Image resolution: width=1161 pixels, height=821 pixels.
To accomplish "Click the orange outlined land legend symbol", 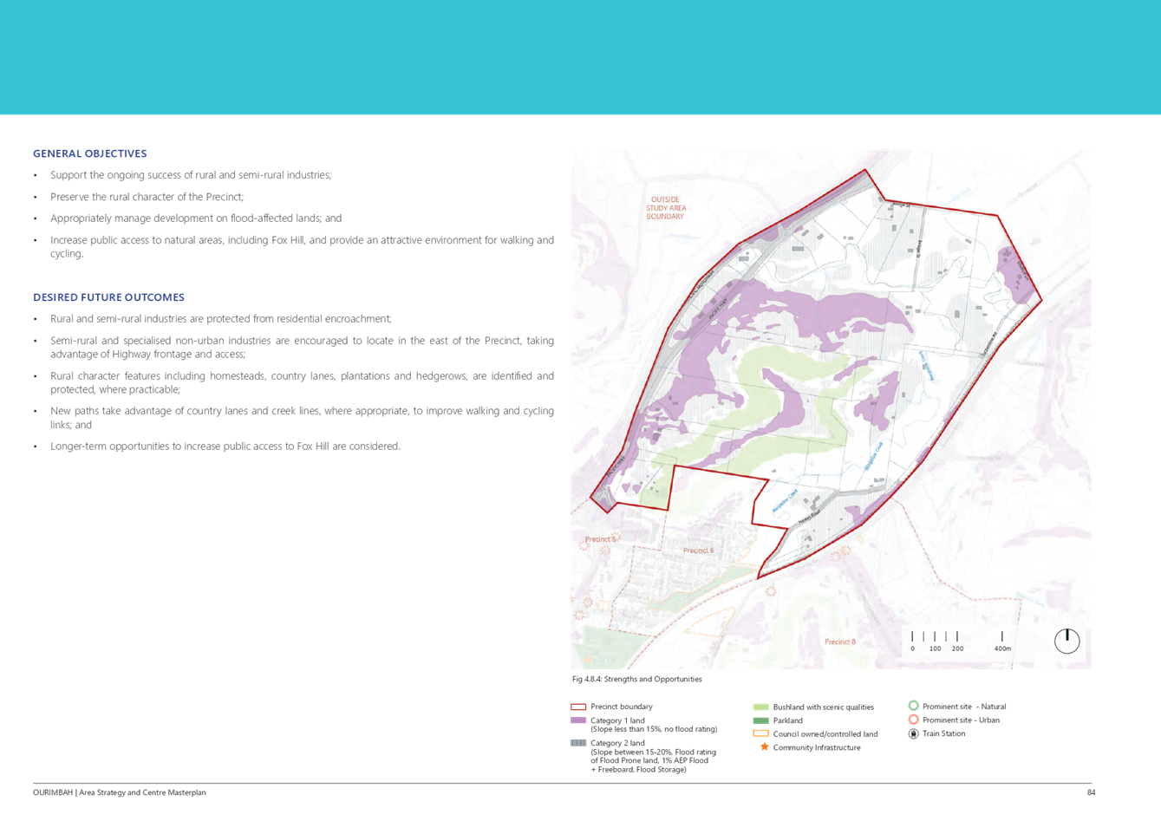I will tap(760, 734).
